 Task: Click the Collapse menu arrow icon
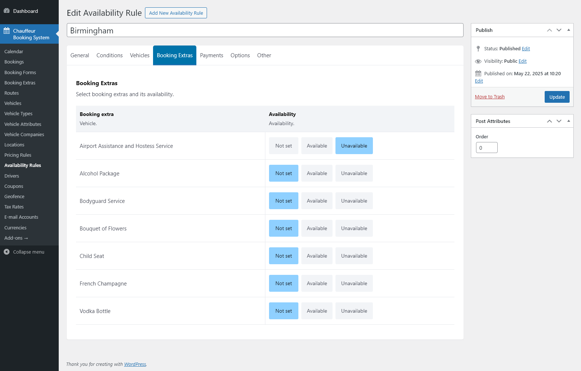coord(7,252)
